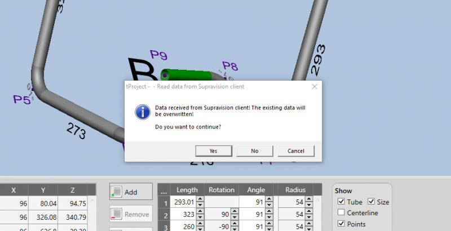The width and height of the screenshot is (451, 231).
Task: Select the Length column header
Action: pos(187,190)
